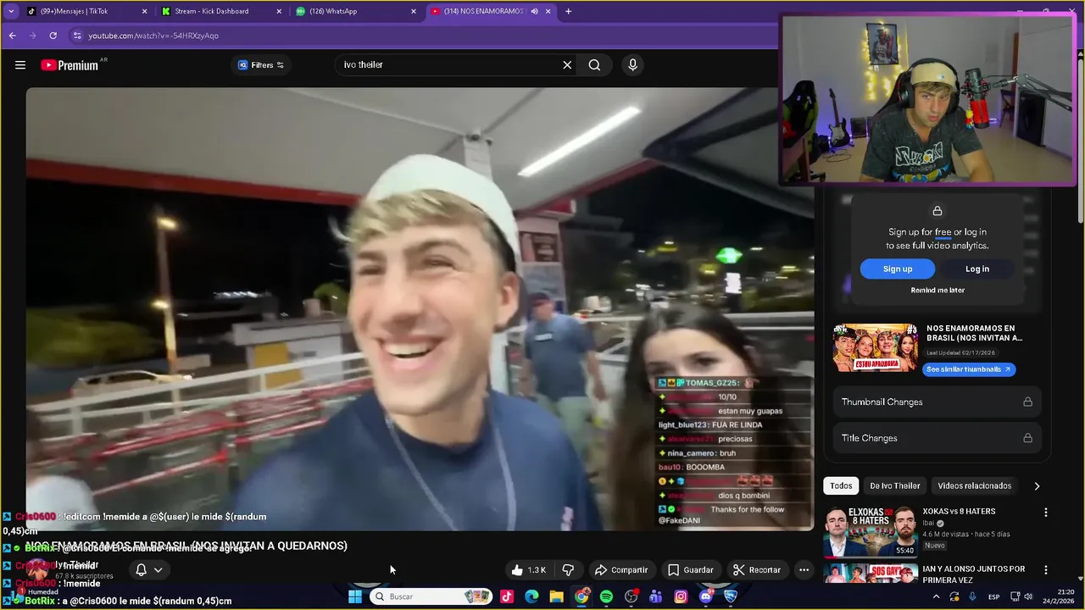
Task: Expand locked Title Changes row
Action: click(x=937, y=438)
